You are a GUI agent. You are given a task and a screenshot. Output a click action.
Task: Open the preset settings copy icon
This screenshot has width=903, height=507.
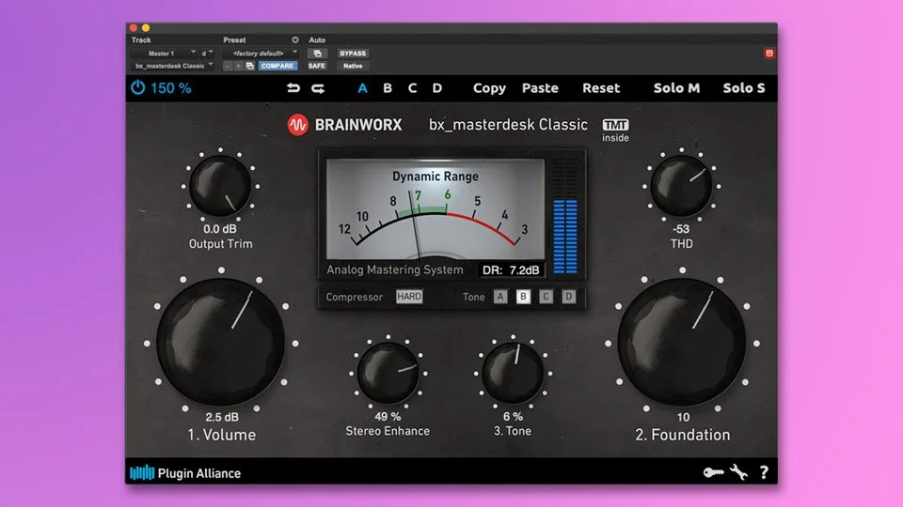tap(250, 66)
